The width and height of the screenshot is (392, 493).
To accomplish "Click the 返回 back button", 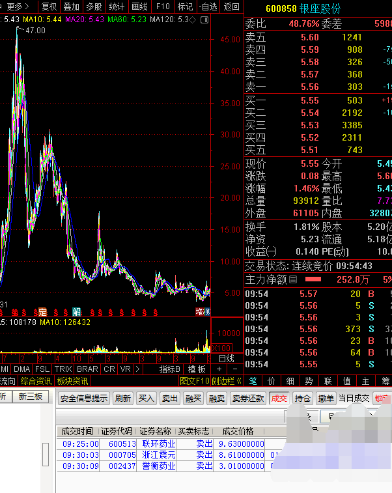I will pos(231,7).
